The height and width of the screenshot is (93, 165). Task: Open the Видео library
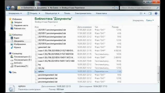(16, 38)
